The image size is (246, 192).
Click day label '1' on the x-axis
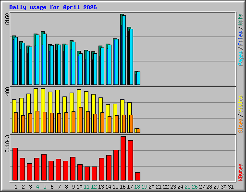16,187
